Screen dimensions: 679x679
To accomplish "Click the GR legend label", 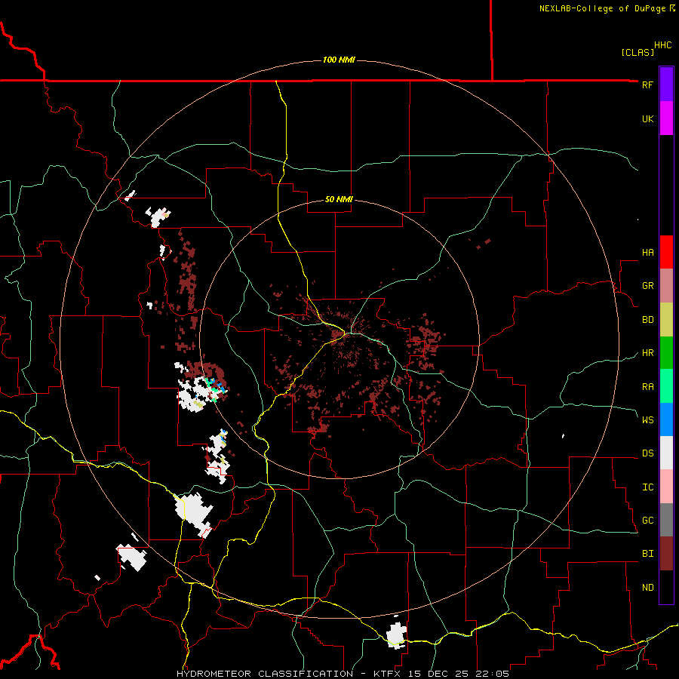I will click(647, 286).
